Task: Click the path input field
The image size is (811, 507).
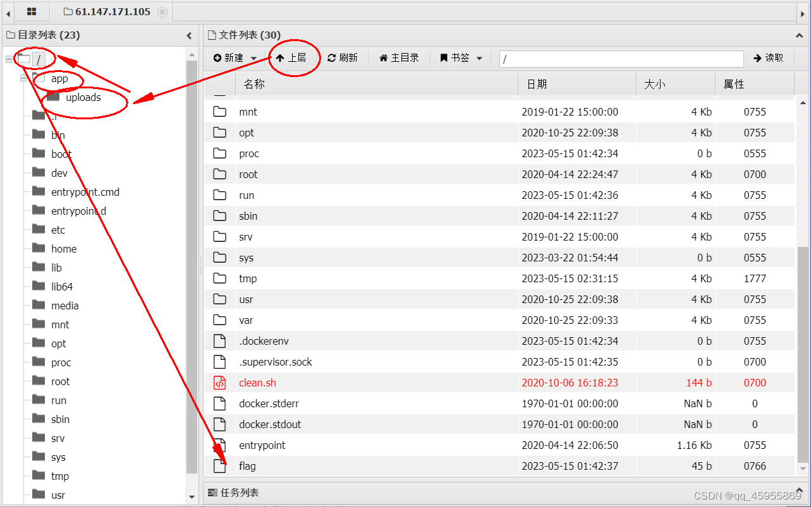Action: tap(621, 59)
